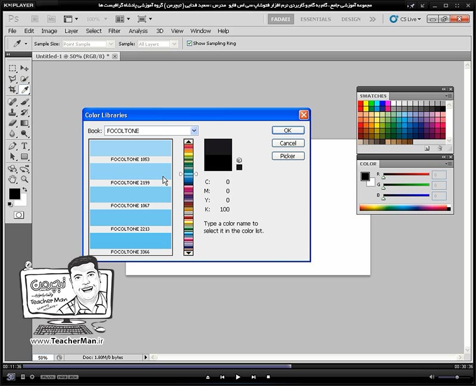Select the Lasso tool
The width and height of the screenshot is (476, 386).
12,79
